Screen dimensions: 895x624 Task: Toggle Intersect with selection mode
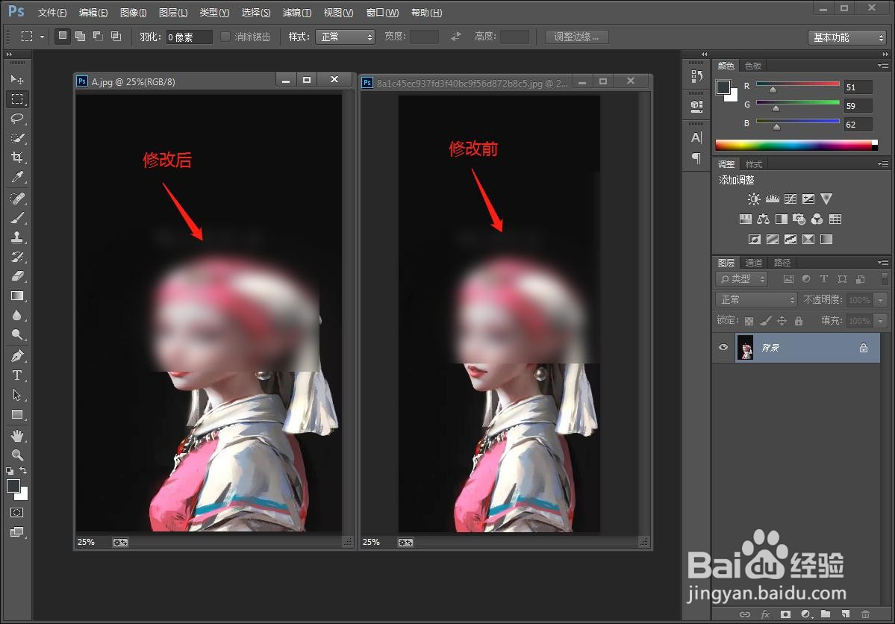116,36
